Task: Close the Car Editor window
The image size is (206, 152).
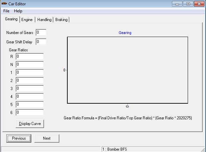Action: 199,4
